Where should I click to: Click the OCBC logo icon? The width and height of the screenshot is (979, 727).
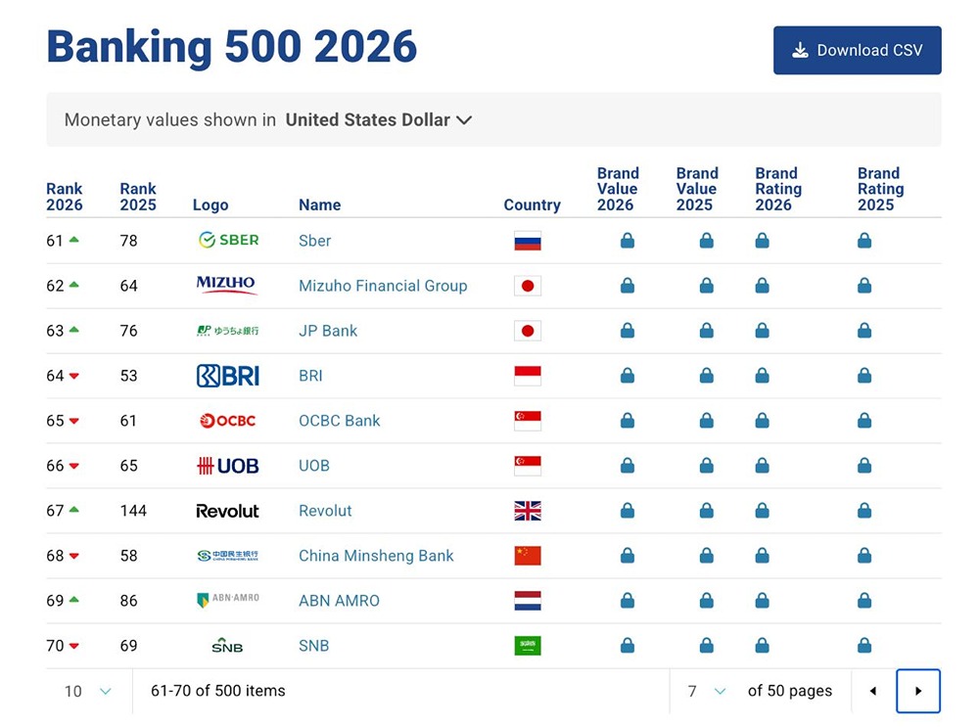[227, 421]
